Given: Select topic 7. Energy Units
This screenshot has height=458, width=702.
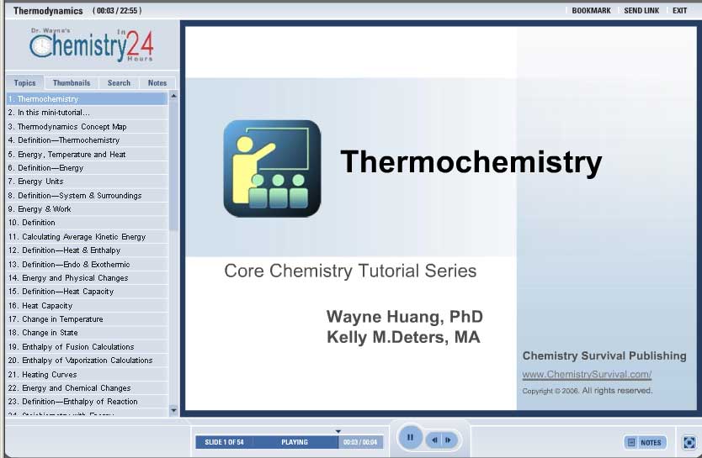Looking at the screenshot, I should coord(40,182).
